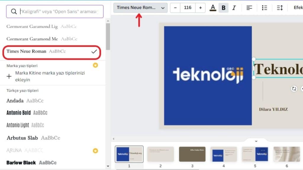Select the Teknoloji title text box
This screenshot has width=303, height=170.
pyautogui.click(x=278, y=68)
